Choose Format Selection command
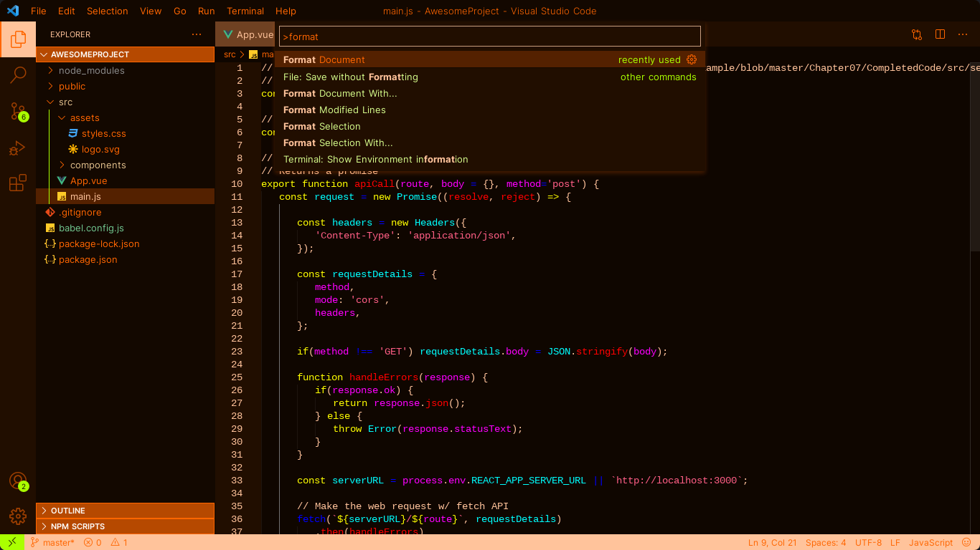Viewport: 980px width, 550px height. (490, 126)
